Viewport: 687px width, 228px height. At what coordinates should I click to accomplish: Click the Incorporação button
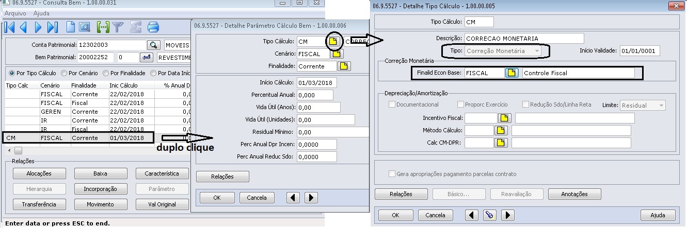click(x=100, y=189)
